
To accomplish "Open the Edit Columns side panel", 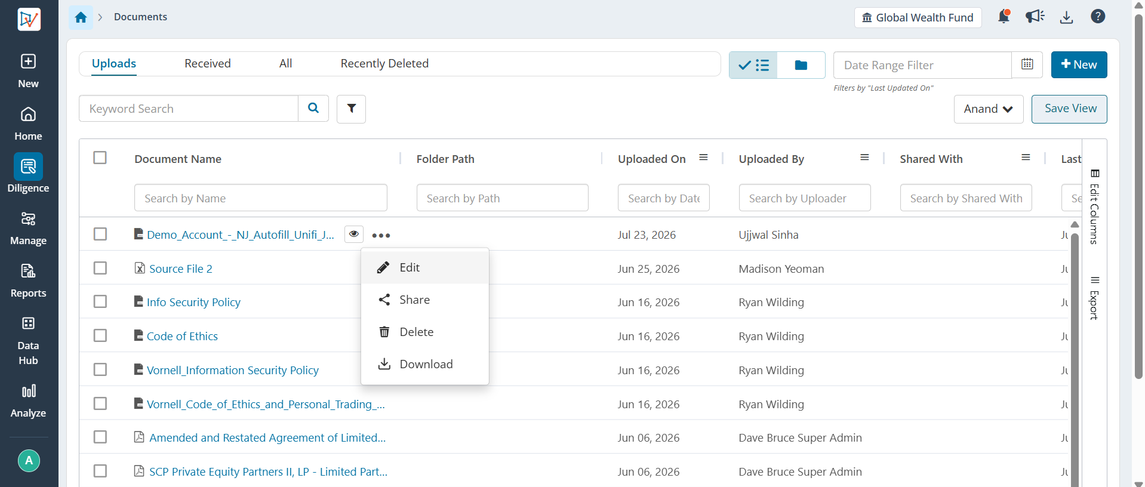I will click(x=1095, y=206).
